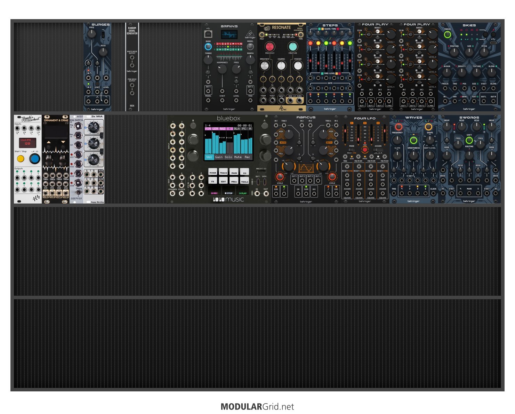The image size is (515, 414).
Task: Click the green SMOOTHNESS button on Waves
Action: click(413, 141)
